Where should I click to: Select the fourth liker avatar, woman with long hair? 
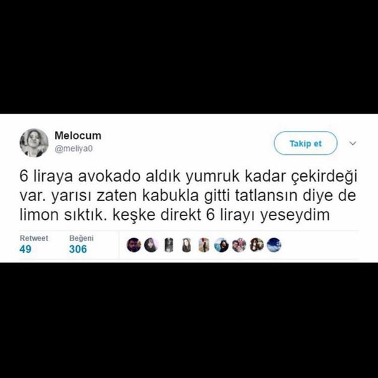tap(186, 245)
